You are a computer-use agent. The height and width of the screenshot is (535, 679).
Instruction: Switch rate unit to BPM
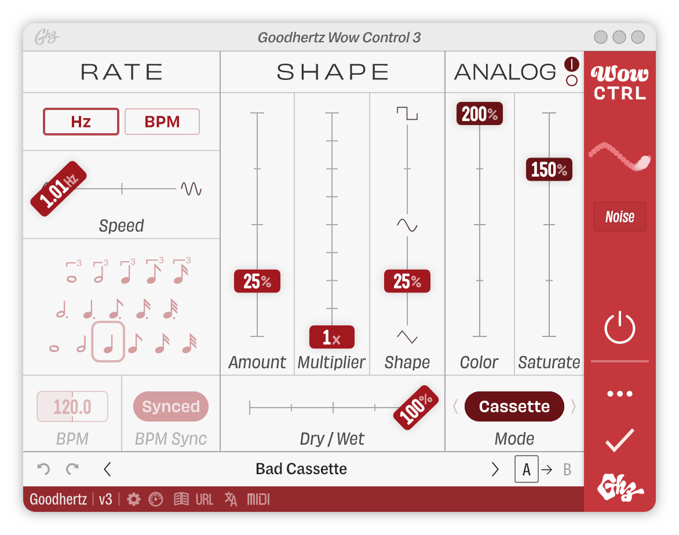pyautogui.click(x=162, y=122)
